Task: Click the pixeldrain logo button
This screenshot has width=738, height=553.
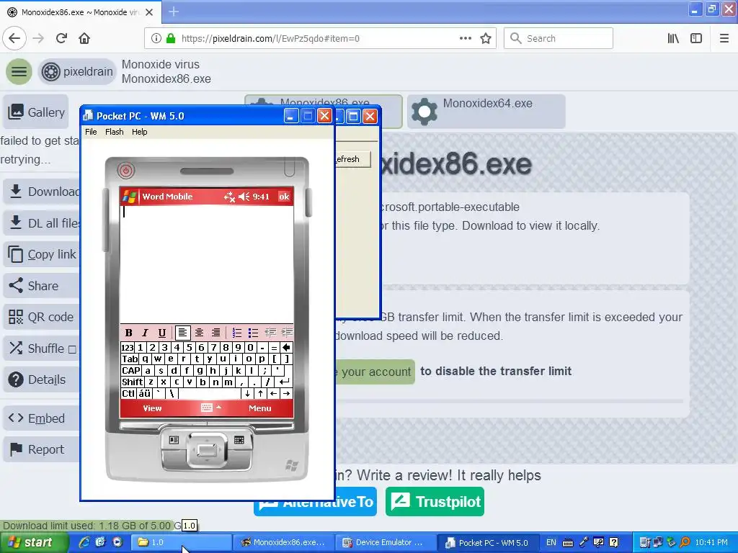Action: tap(77, 71)
